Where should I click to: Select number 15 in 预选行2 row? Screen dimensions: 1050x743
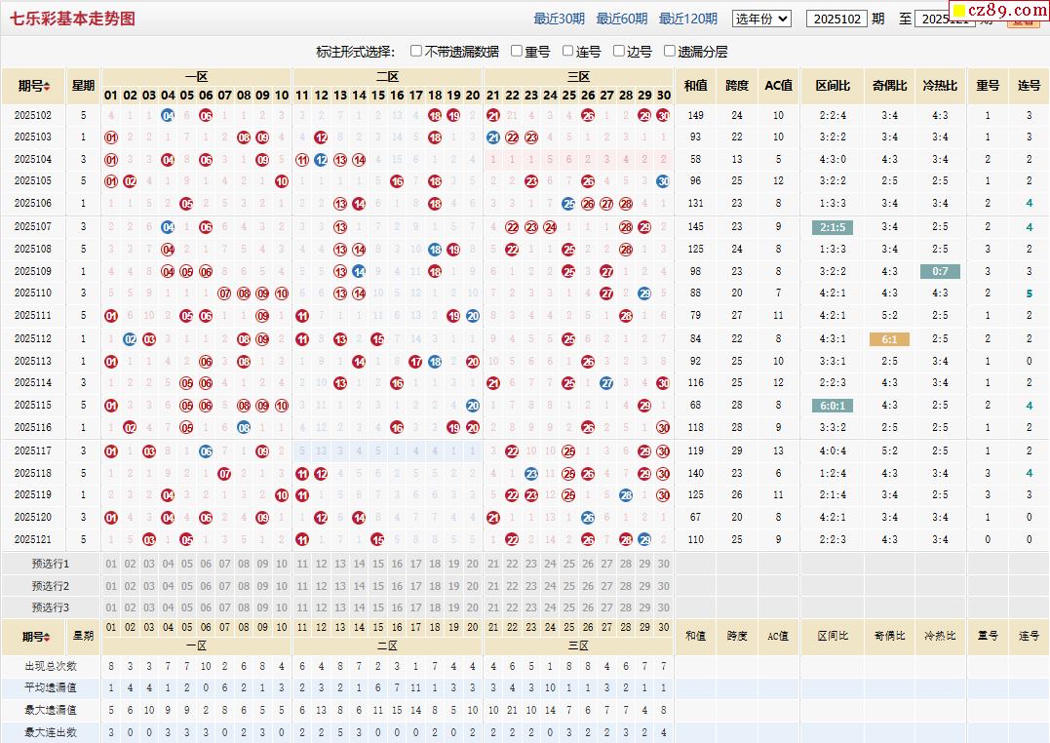tap(377, 586)
